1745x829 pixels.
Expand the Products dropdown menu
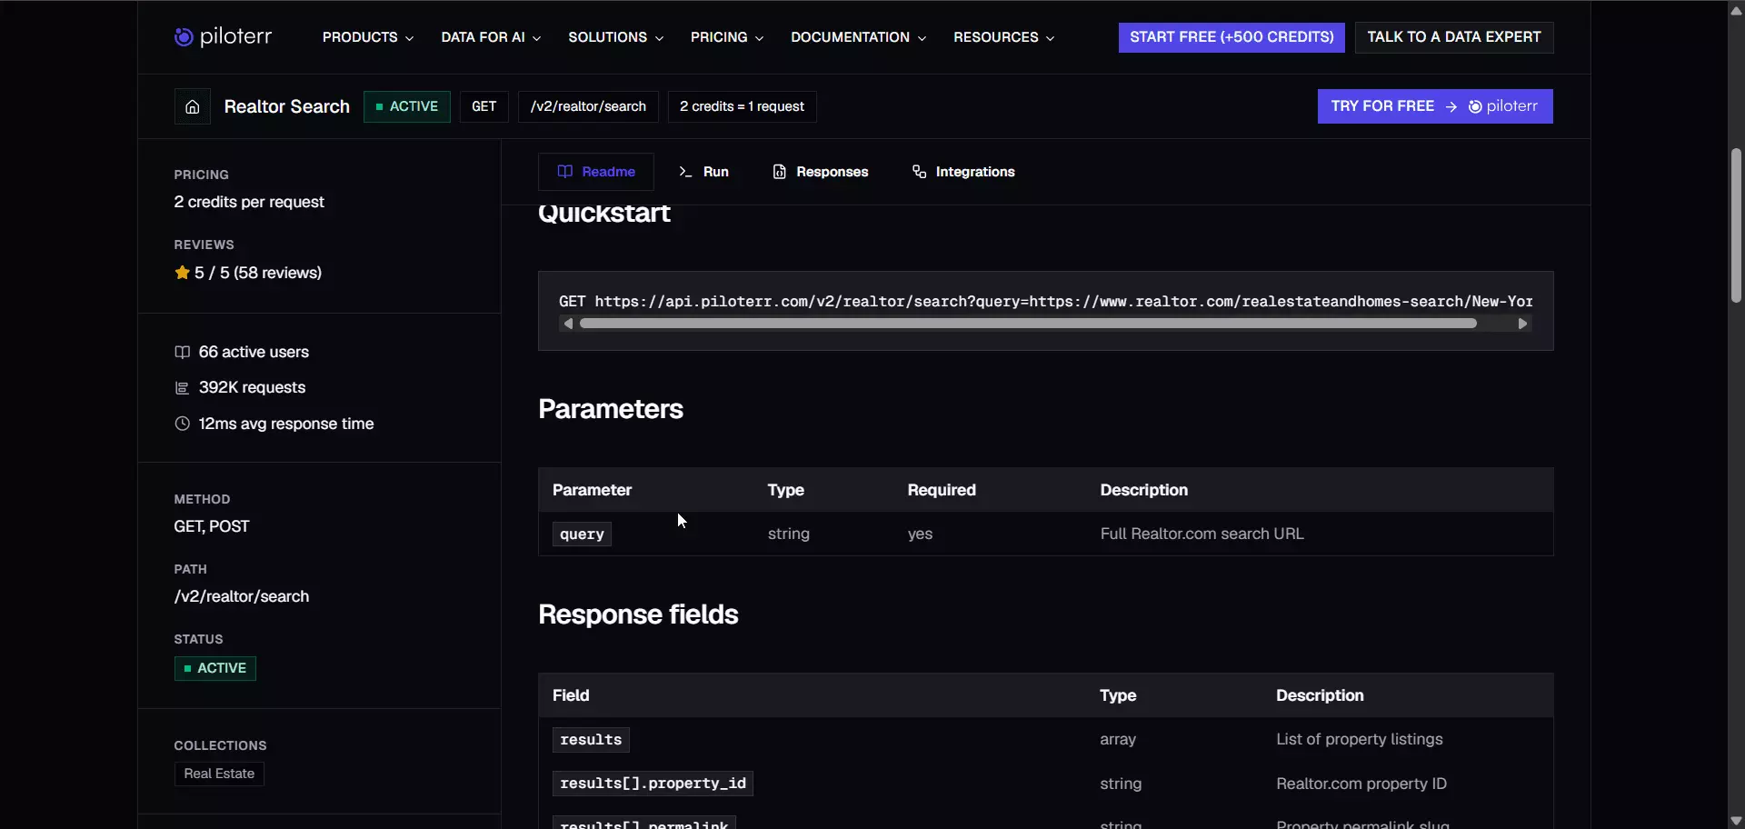pyautogui.click(x=368, y=37)
